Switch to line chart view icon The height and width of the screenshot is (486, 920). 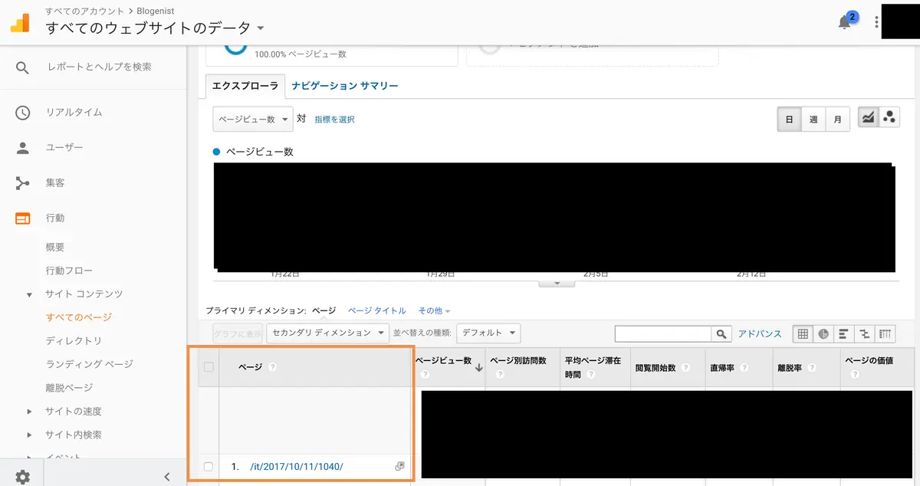868,118
